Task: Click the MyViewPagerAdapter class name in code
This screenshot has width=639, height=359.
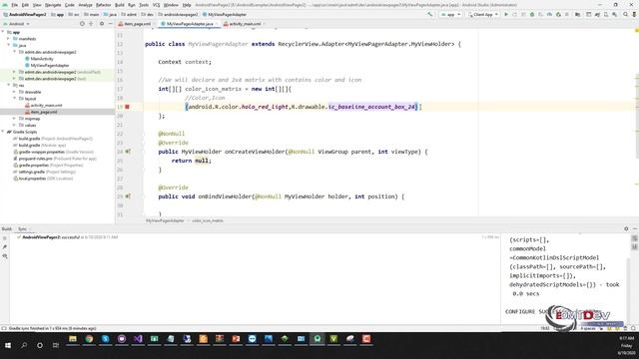Action: [218, 44]
